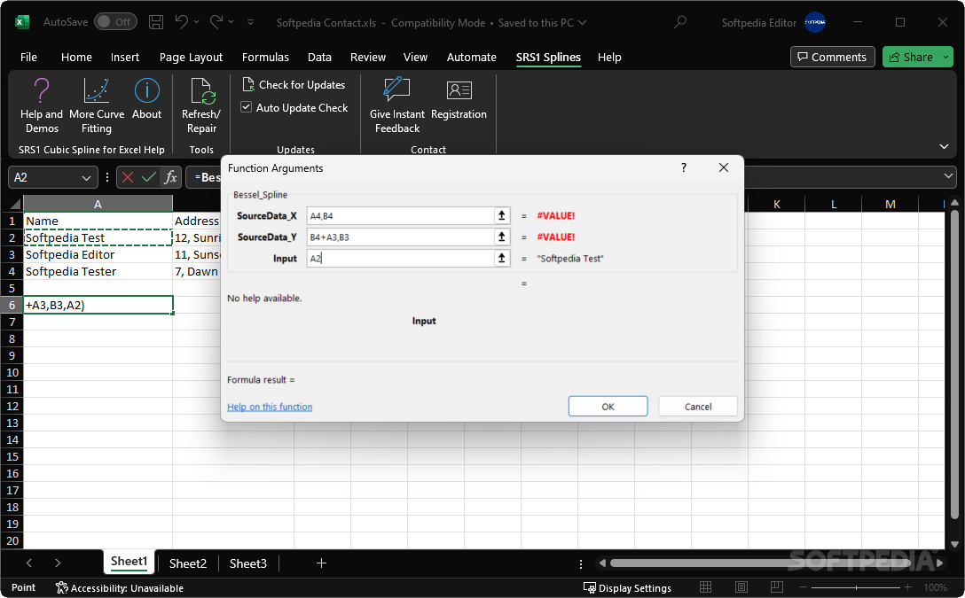
Task: Cancel formula entry with the X icon
Action: coord(128,177)
